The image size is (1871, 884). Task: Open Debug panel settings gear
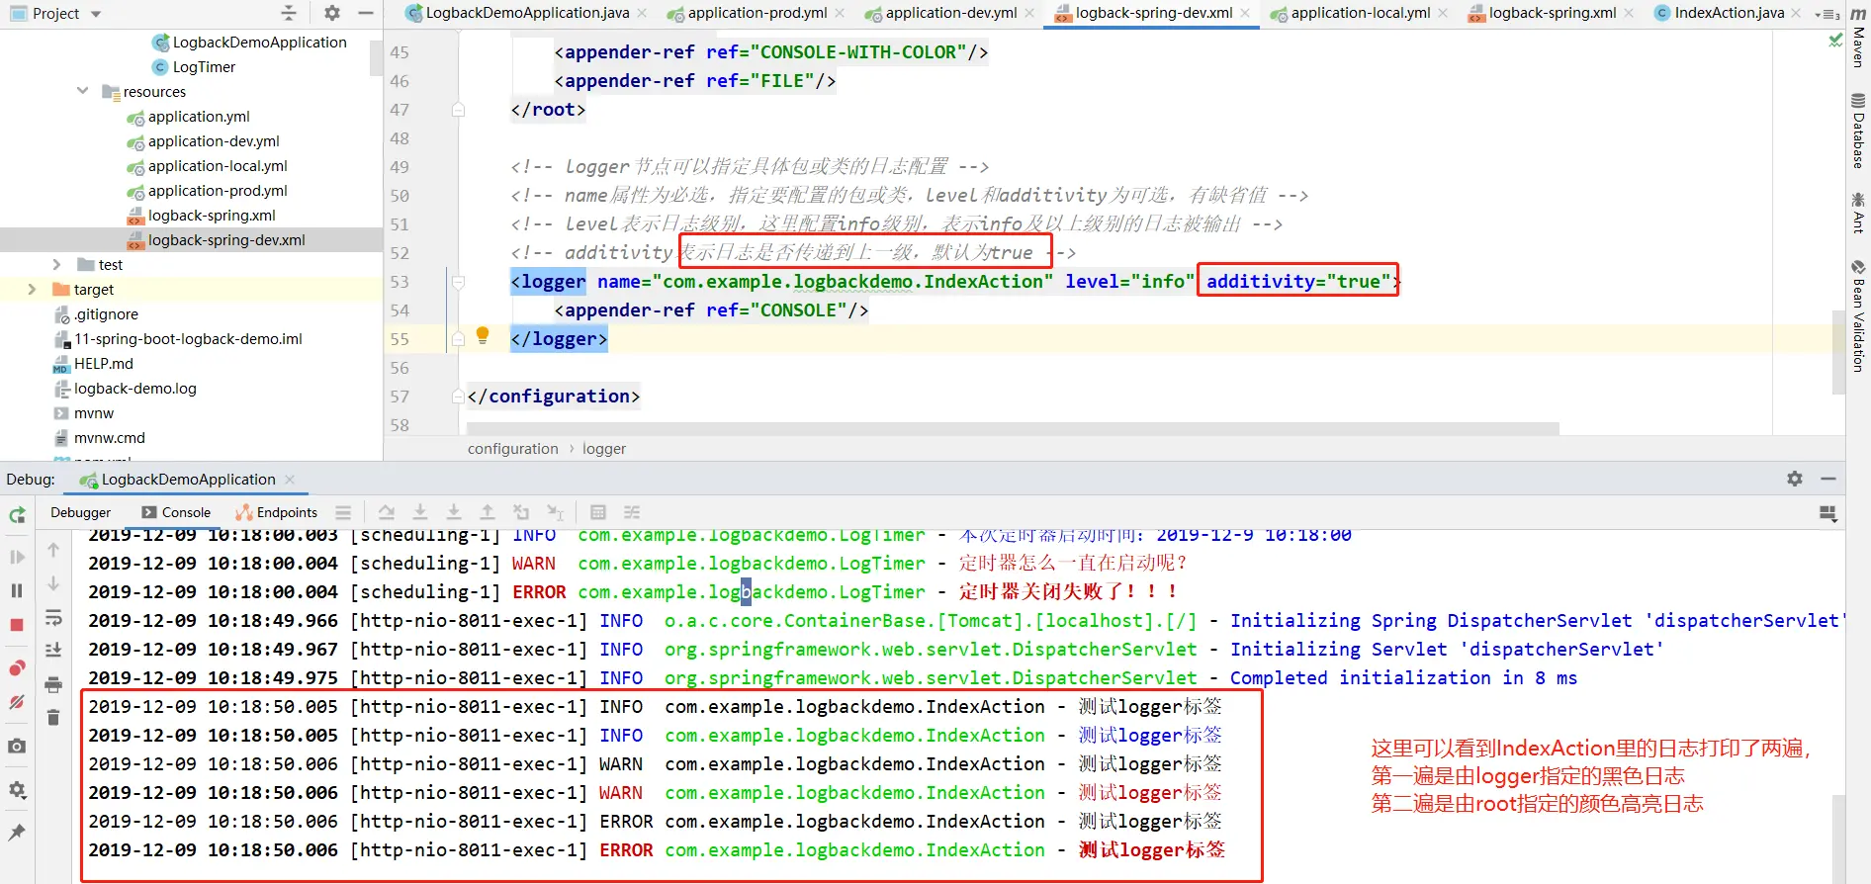pos(1795,479)
